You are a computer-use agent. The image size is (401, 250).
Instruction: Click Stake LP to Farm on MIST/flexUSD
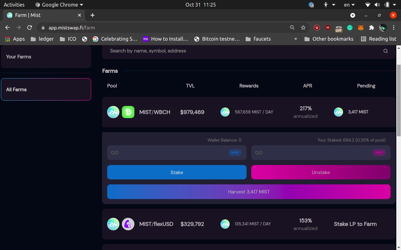coord(355,224)
